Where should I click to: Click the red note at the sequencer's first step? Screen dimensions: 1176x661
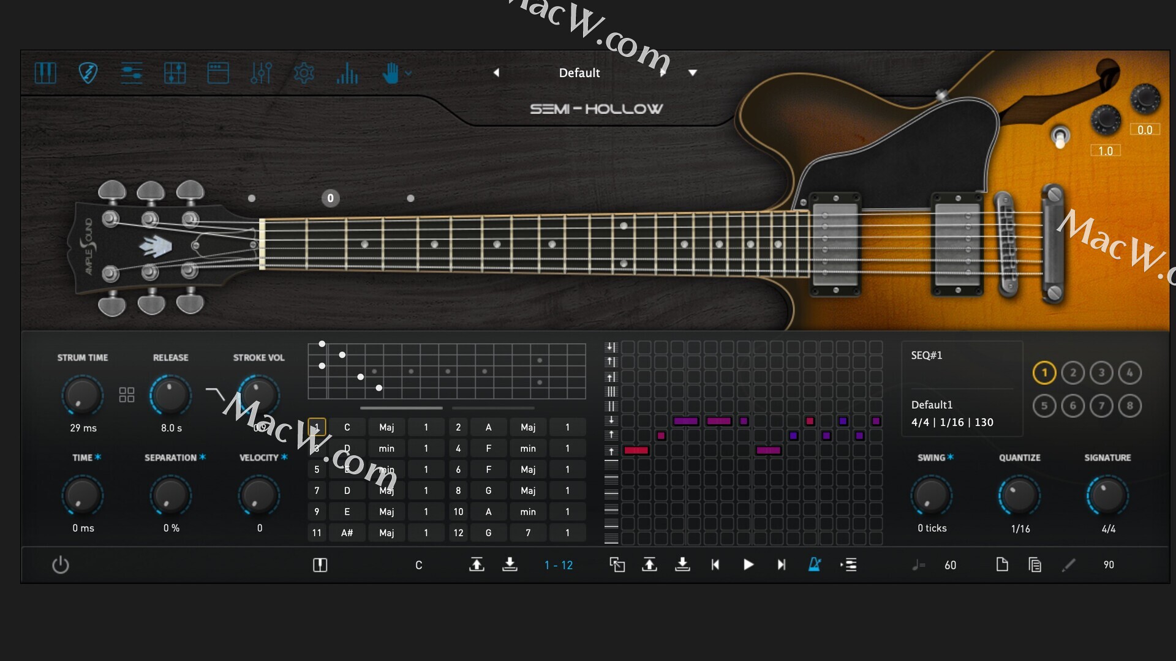pos(636,450)
